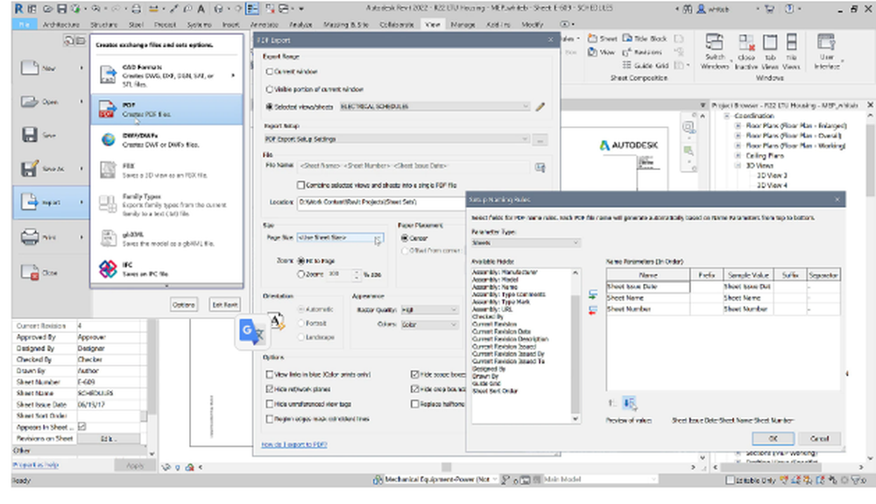Toggle View links in blue checkbox
Image resolution: width=876 pixels, height=504 pixels.
point(270,374)
